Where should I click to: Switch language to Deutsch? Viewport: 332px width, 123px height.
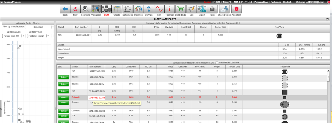point(287,2)
